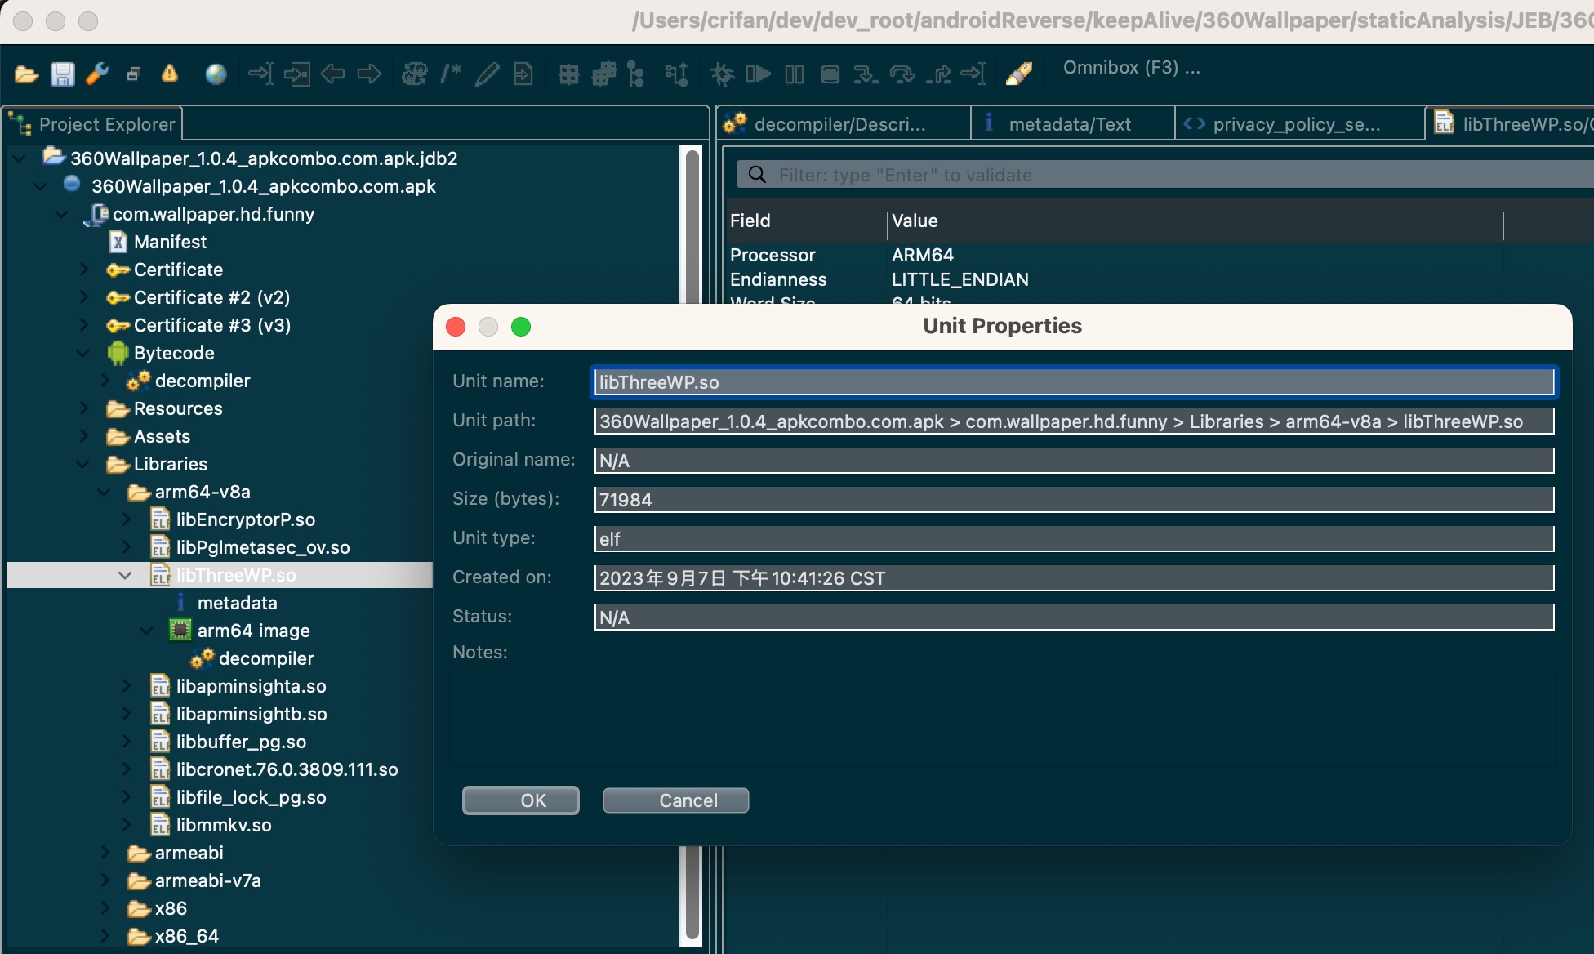Click the step out debugger icon
Image resolution: width=1594 pixels, height=954 pixels.
point(938,74)
